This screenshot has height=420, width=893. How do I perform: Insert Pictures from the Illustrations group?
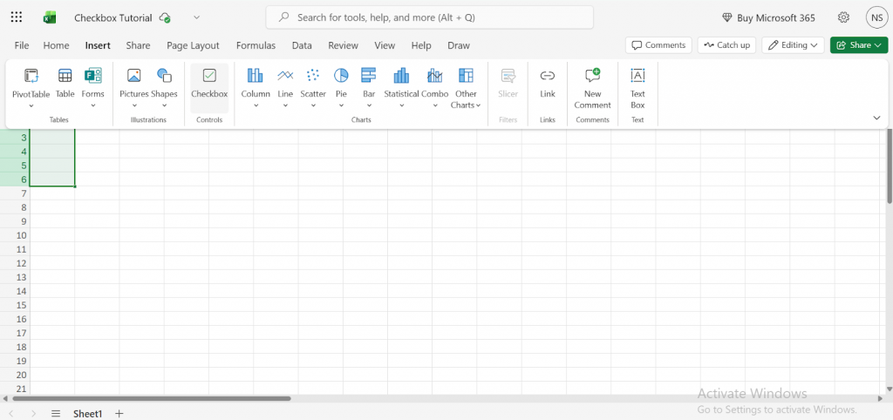click(x=133, y=83)
